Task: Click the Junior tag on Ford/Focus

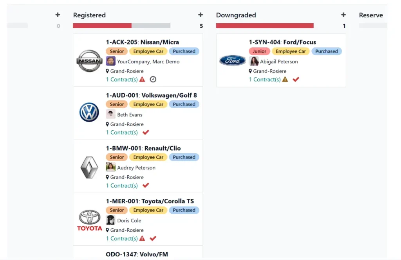Action: 259,51
